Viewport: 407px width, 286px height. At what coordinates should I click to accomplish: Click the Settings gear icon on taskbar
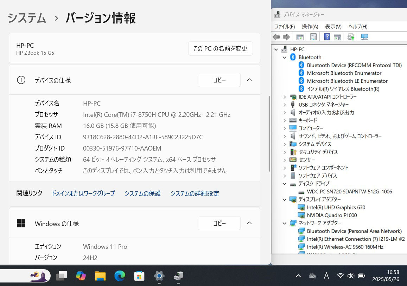coord(159,276)
